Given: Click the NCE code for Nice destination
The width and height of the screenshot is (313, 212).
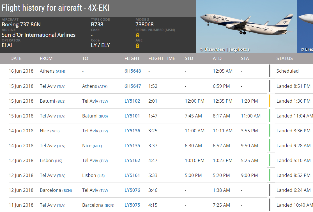Looking at the screenshot, I should pos(97,146).
